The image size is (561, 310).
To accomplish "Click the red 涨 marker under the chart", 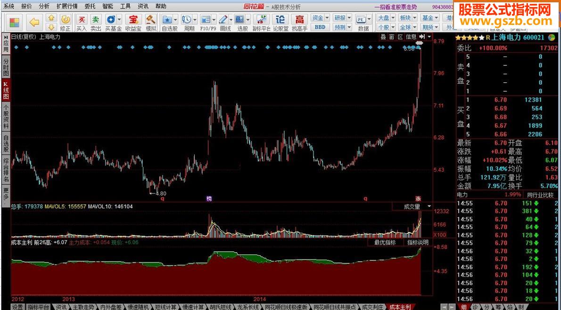I will (x=418, y=199).
